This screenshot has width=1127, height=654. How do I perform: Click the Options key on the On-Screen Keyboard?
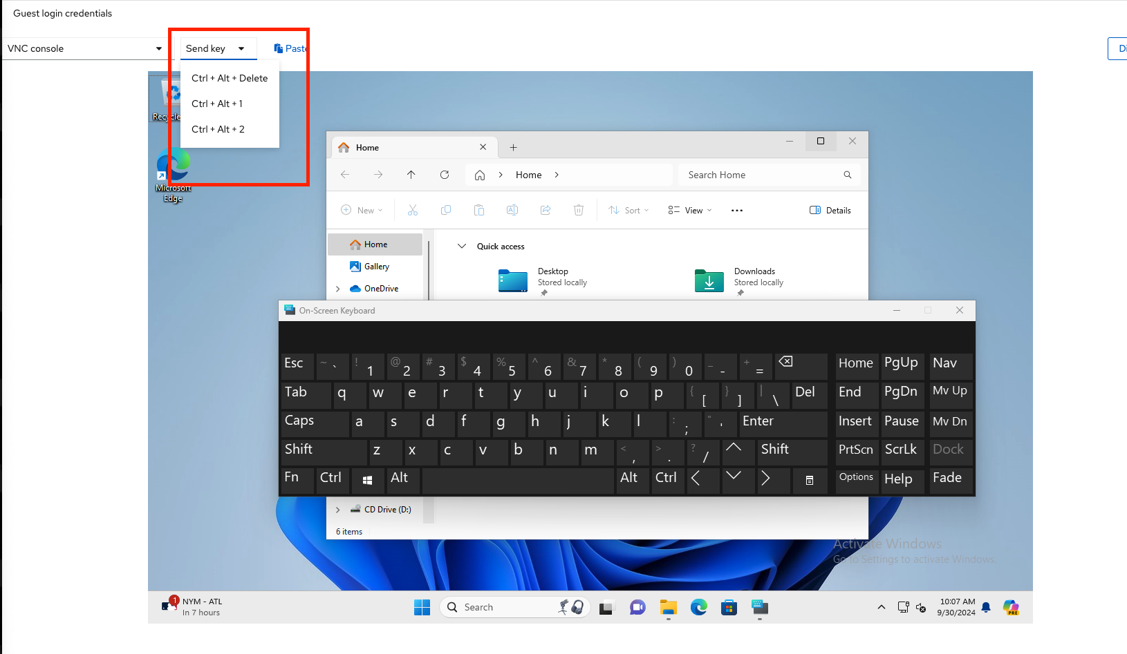[857, 480]
